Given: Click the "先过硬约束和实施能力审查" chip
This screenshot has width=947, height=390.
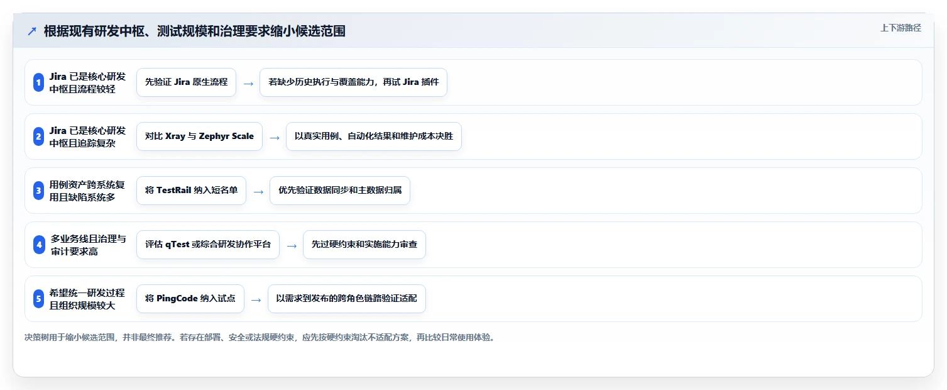Looking at the screenshot, I should [x=364, y=245].
